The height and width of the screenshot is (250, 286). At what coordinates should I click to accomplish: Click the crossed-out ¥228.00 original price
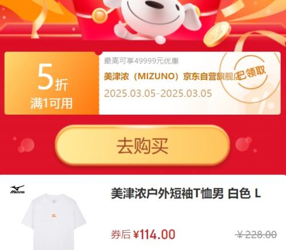pyautogui.click(x=257, y=235)
